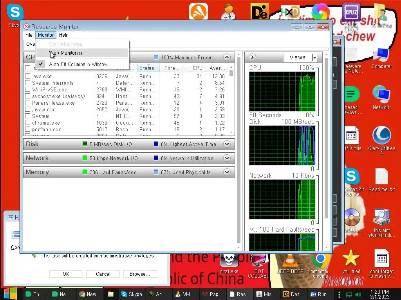Viewport: 401px width, 300px height.
Task: Switch to Run window in taskbar
Action: pyautogui.click(x=319, y=294)
